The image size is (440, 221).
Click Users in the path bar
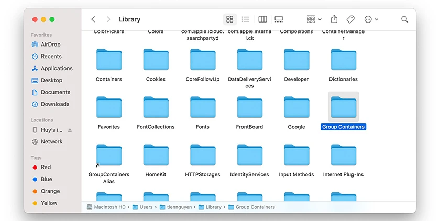coord(142,207)
